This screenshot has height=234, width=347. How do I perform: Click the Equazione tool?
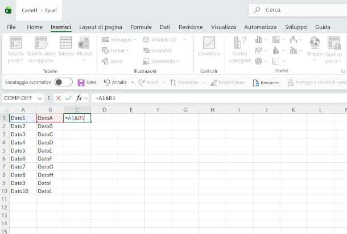tap(184, 83)
